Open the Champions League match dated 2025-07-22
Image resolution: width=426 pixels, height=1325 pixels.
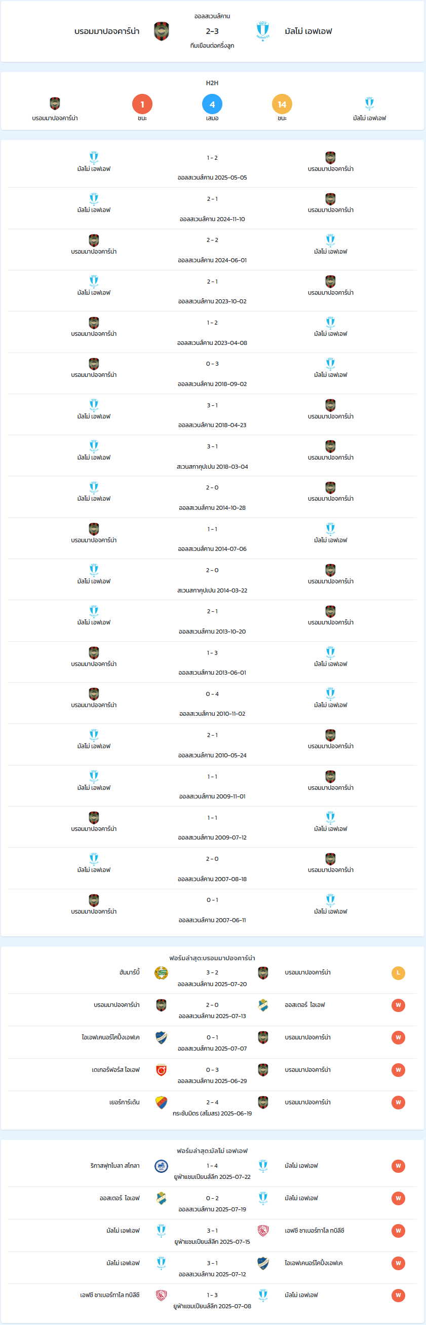pos(212,1171)
